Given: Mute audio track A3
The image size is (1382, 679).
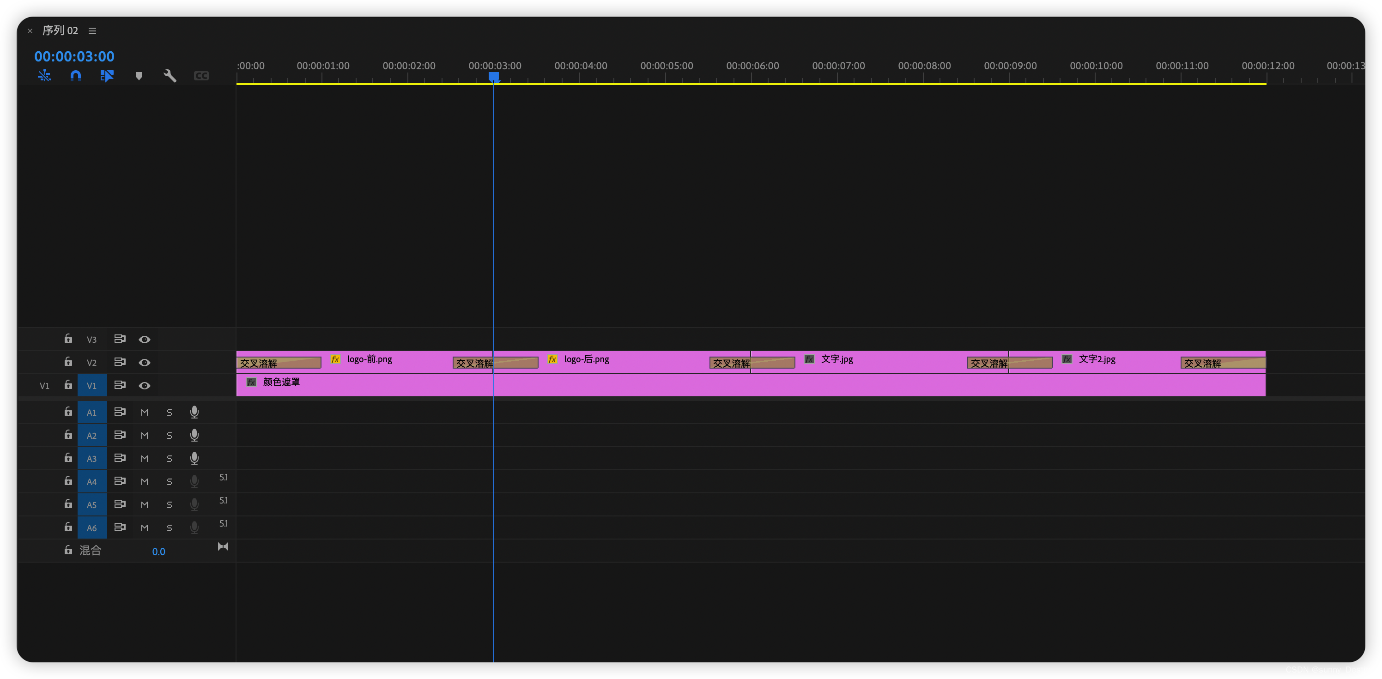Looking at the screenshot, I should pyautogui.click(x=144, y=459).
